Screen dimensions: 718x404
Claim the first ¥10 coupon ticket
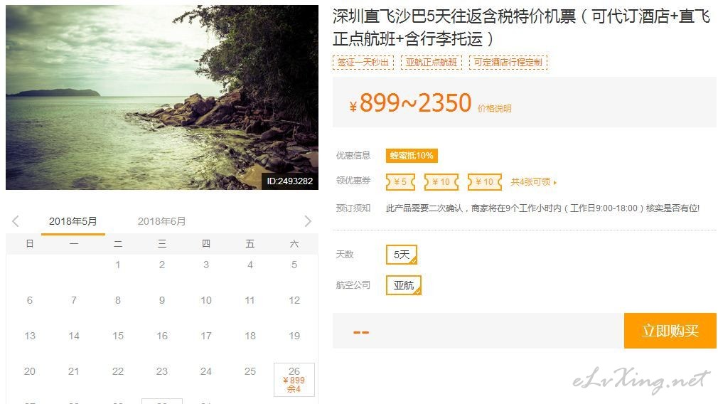[441, 182]
